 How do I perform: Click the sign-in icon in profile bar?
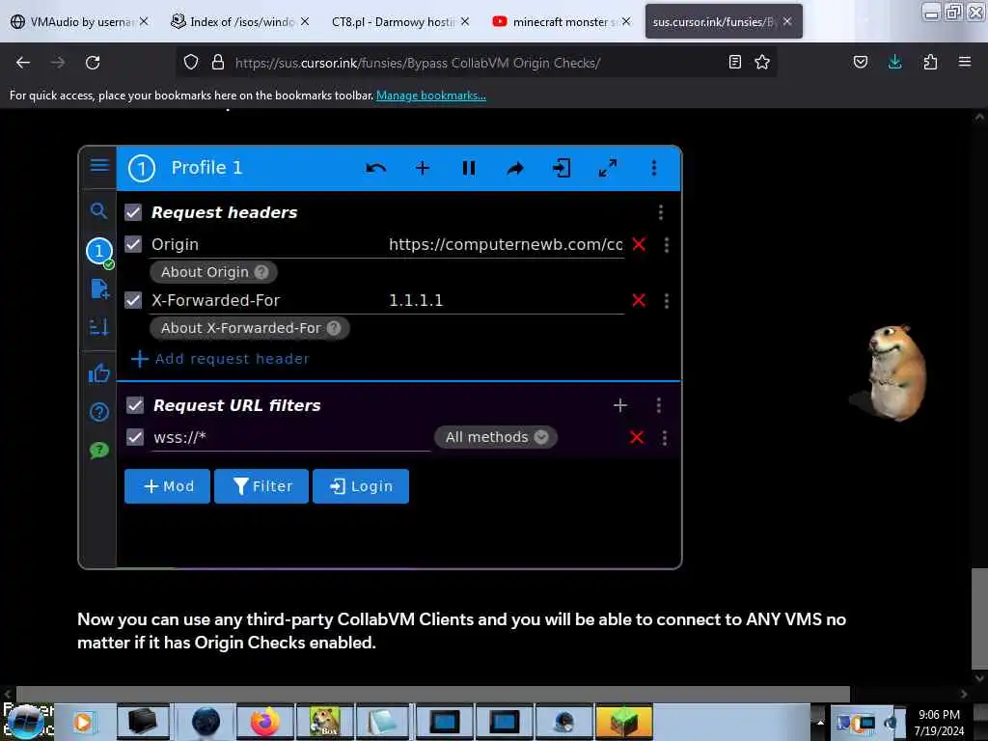click(561, 168)
